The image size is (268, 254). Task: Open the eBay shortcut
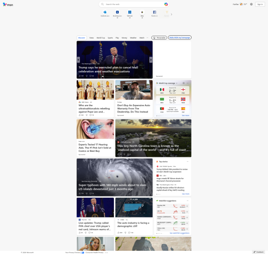pyautogui.click(x=142, y=14)
